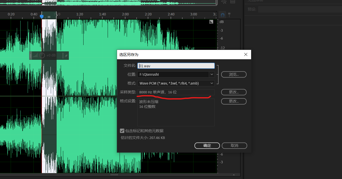Click the channel toggle square above the dB scale
Viewport: 342px width, 179px height.
pos(211,22)
